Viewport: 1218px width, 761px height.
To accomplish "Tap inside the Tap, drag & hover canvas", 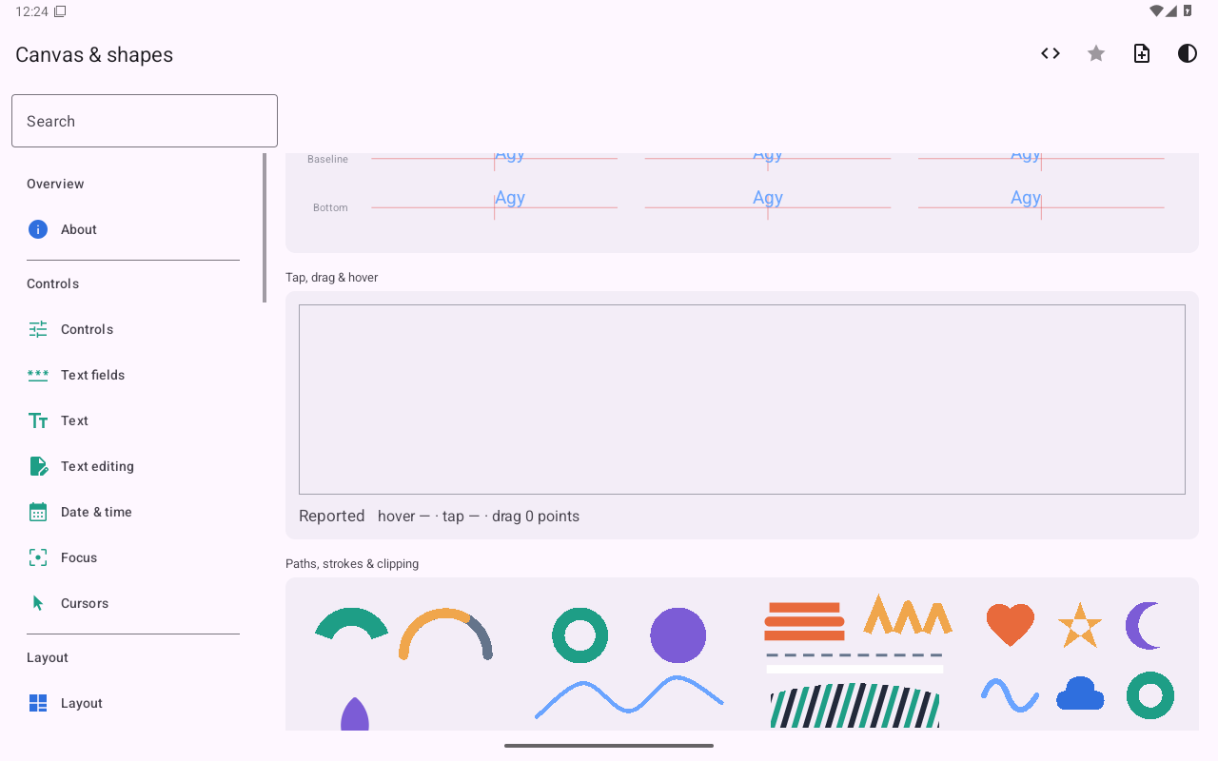I will coord(742,400).
